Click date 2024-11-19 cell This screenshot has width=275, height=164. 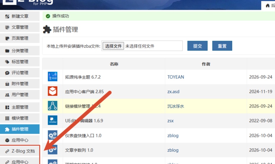pyautogui.click(x=260, y=92)
